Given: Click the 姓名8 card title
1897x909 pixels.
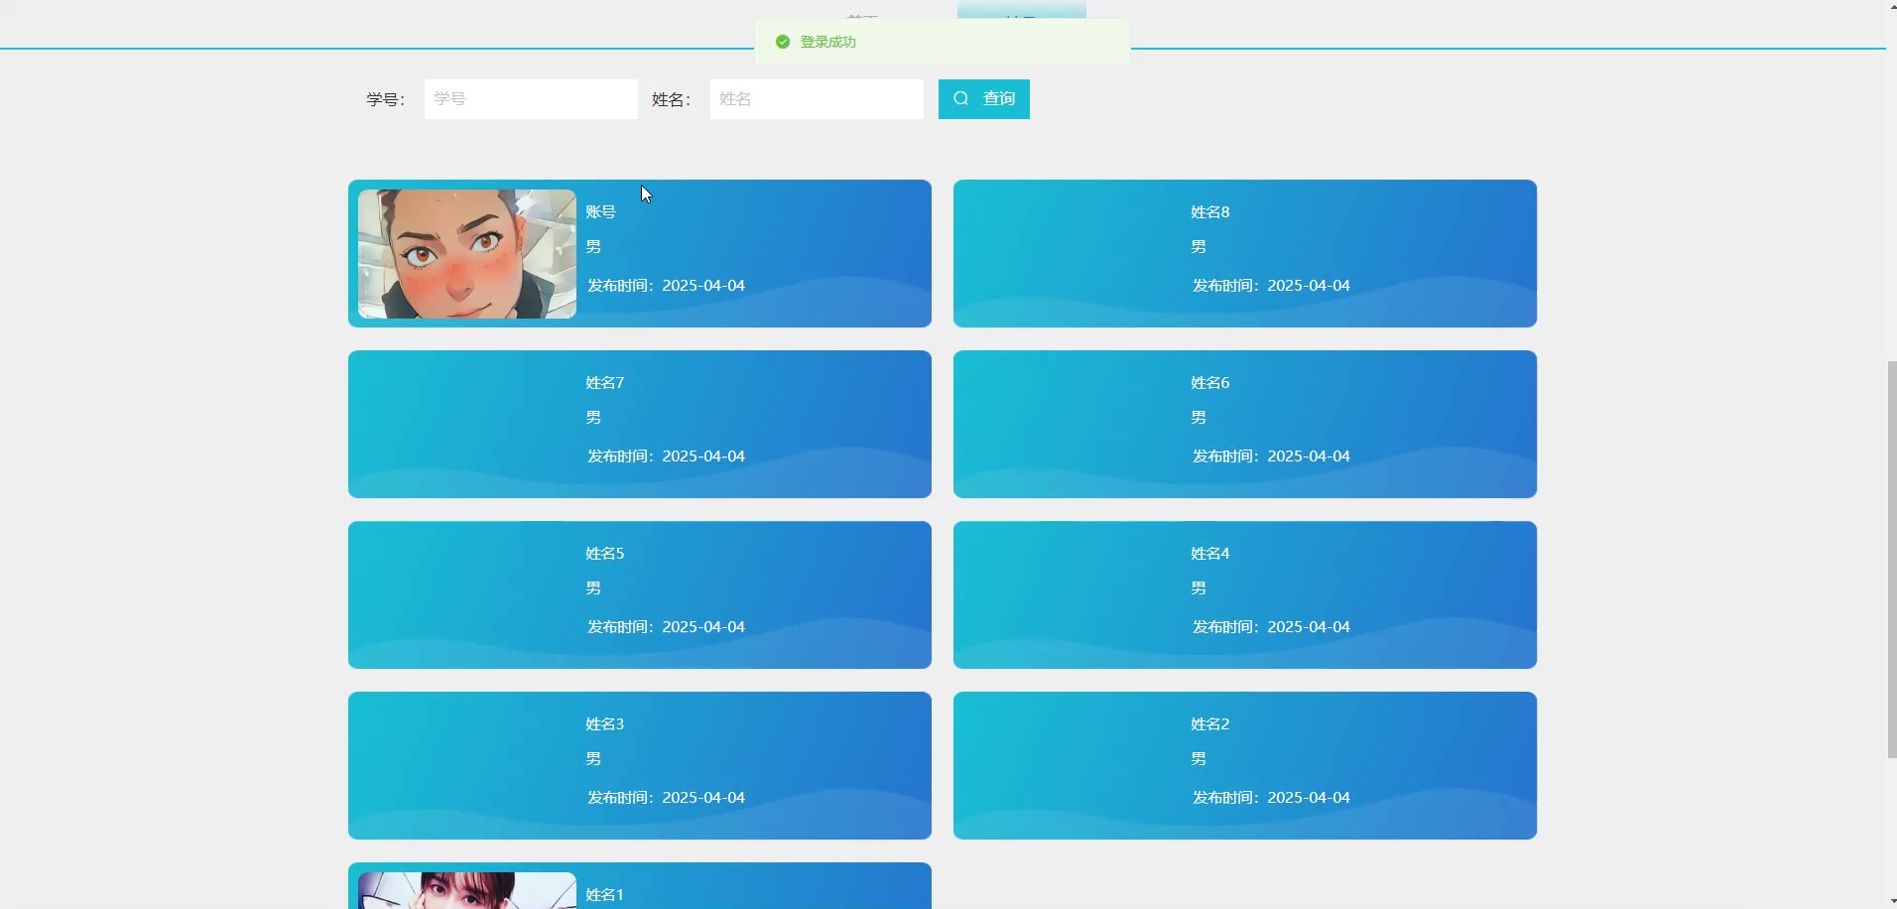Looking at the screenshot, I should (x=1210, y=211).
